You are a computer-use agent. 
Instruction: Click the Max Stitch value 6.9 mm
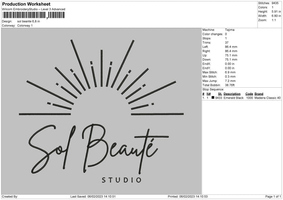click(x=230, y=72)
